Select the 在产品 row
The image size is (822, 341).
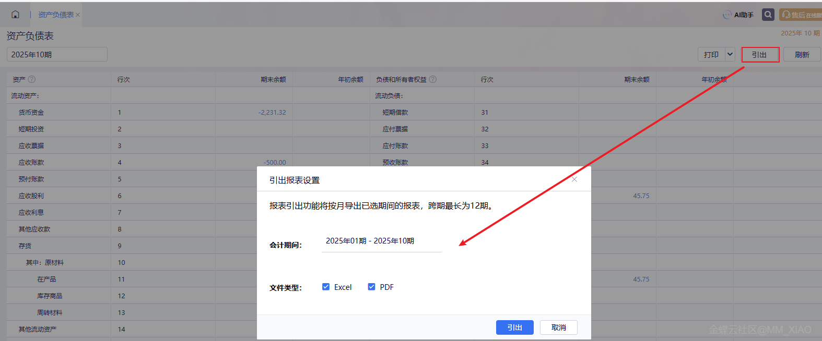pyautogui.click(x=46, y=279)
